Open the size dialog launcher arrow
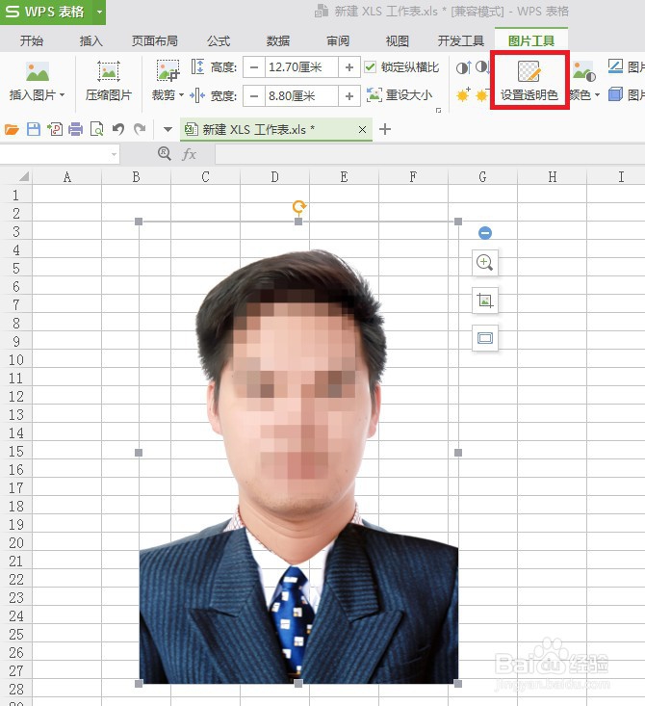 438,110
